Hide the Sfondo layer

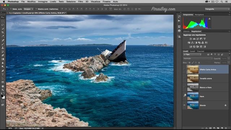pyautogui.click(x=184, y=105)
